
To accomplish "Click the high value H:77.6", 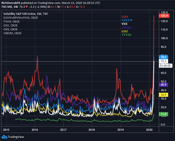I will (62, 7).
